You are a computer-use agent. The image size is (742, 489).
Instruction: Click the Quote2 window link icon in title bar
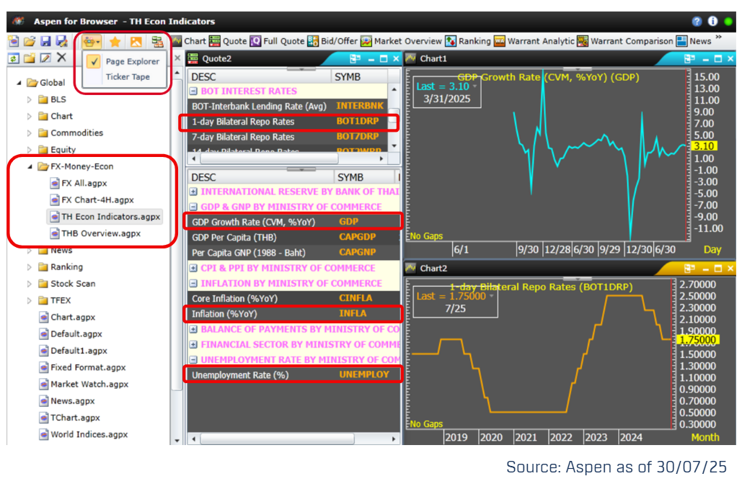(x=355, y=58)
